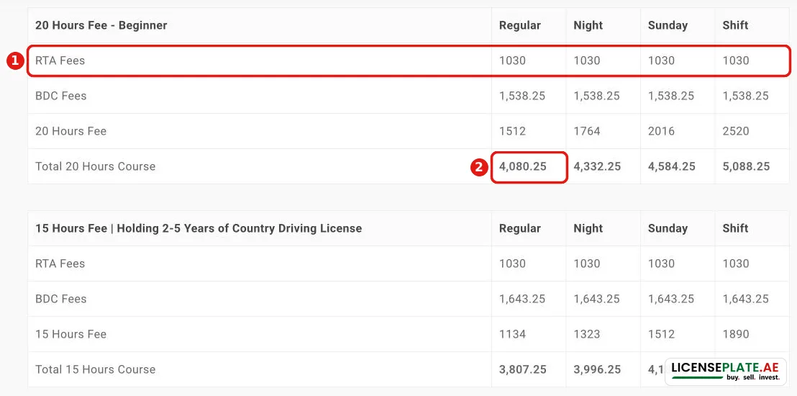The height and width of the screenshot is (396, 797).
Task: Click Sunday RTA Fees 1030 in 15 Hours table
Action: (661, 264)
